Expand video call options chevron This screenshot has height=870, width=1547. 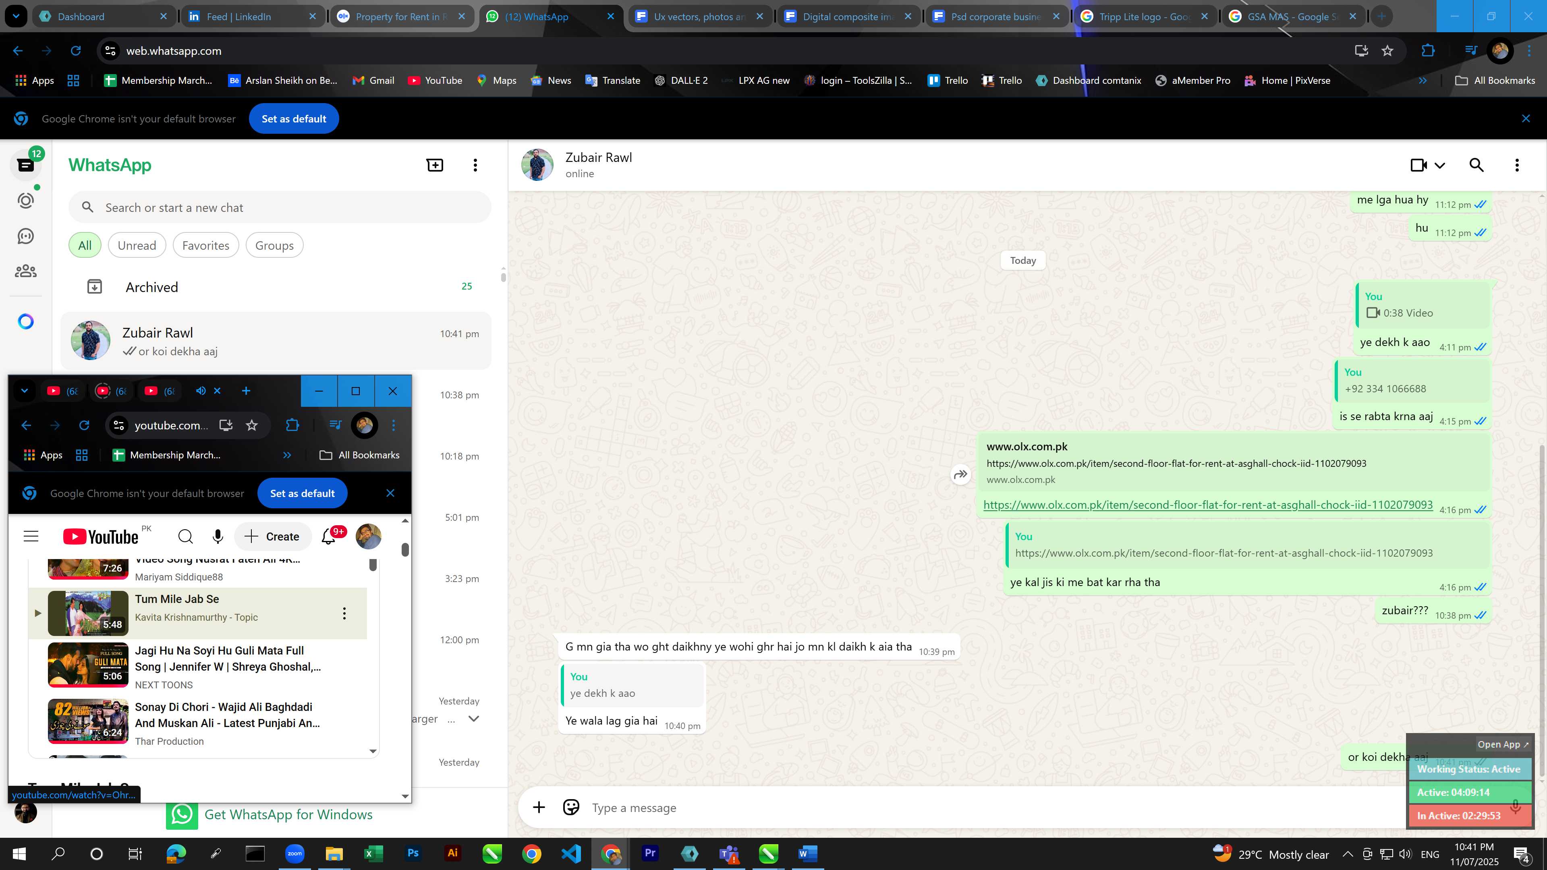(1439, 166)
